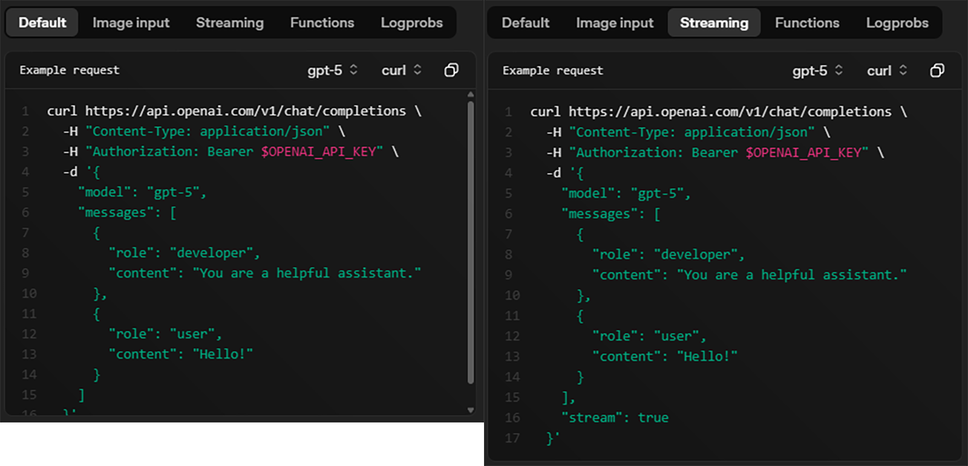Click the scrollbar thumb in left code panel
This screenshot has height=466, width=968.
(471, 242)
